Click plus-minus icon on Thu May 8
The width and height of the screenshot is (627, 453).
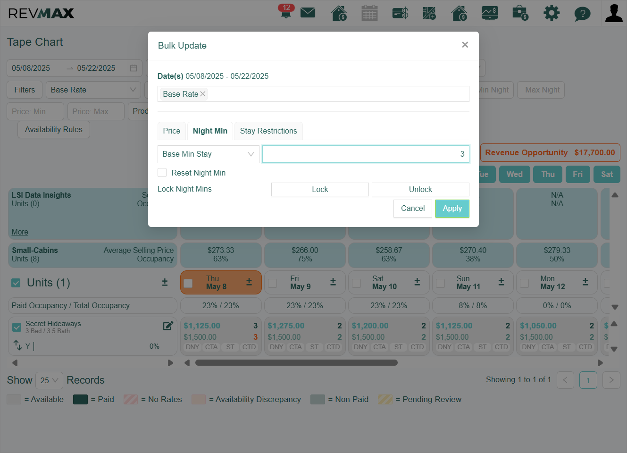point(249,282)
